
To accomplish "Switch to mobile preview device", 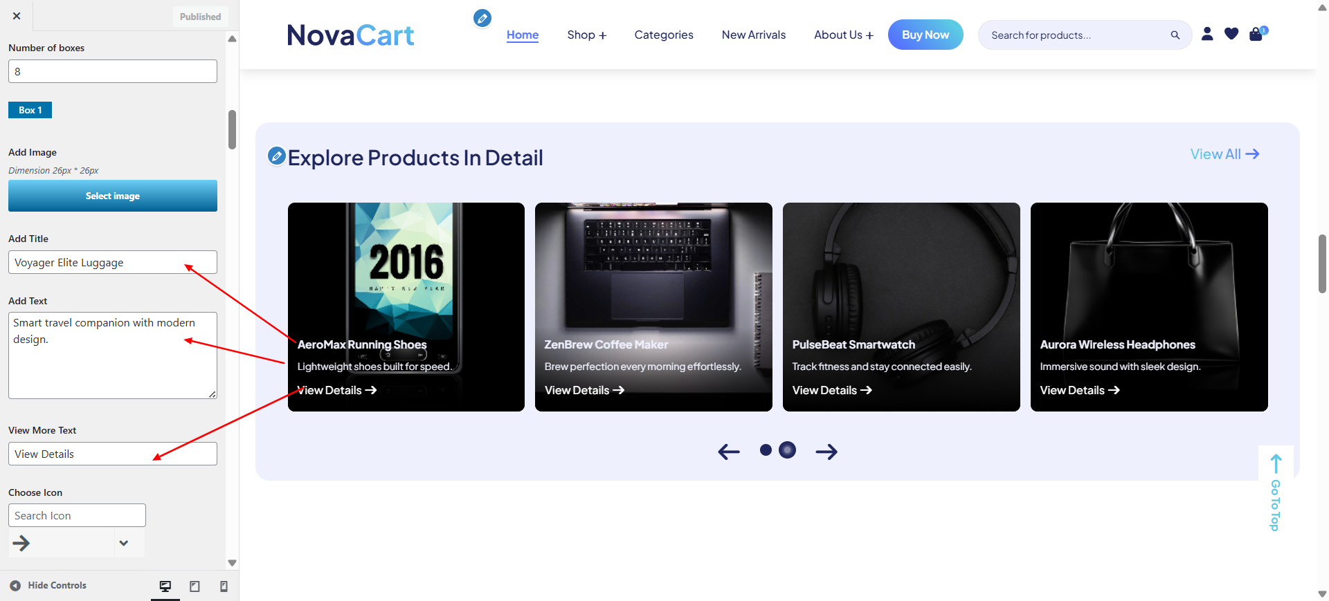I will 224,586.
